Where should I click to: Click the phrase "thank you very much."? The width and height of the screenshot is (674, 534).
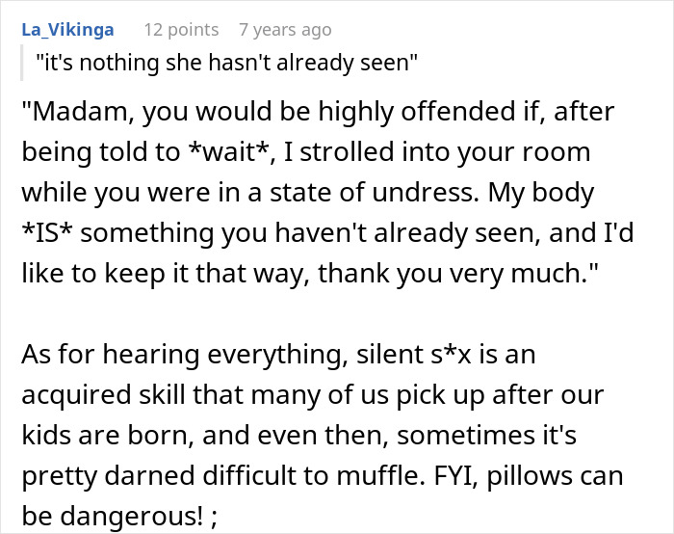[458, 274]
